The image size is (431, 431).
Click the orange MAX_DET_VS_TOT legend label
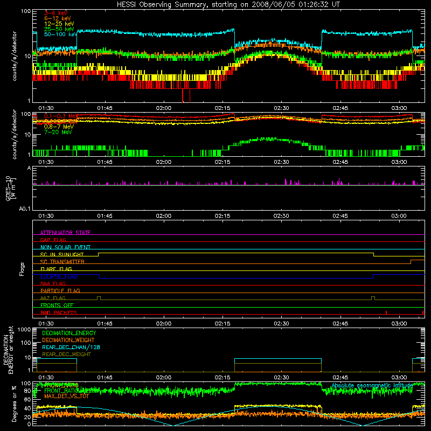67,396
